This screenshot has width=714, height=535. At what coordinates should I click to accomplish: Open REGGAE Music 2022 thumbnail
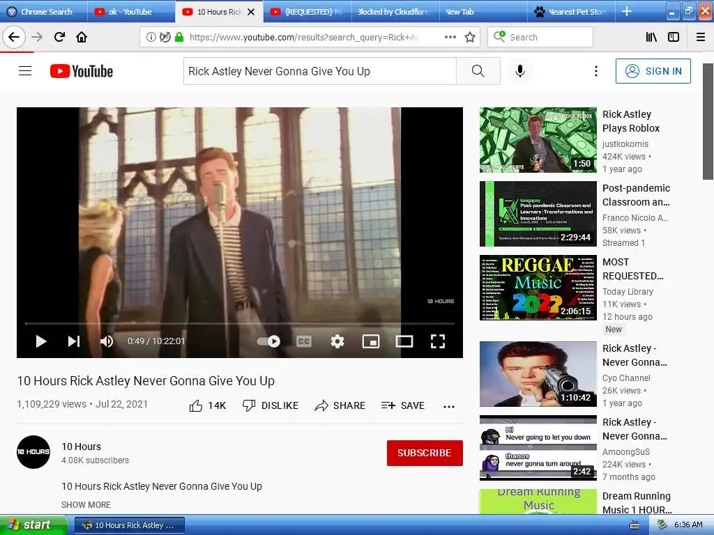[538, 288]
